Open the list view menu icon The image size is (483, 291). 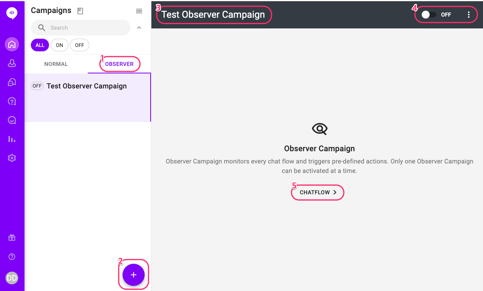[x=139, y=11]
